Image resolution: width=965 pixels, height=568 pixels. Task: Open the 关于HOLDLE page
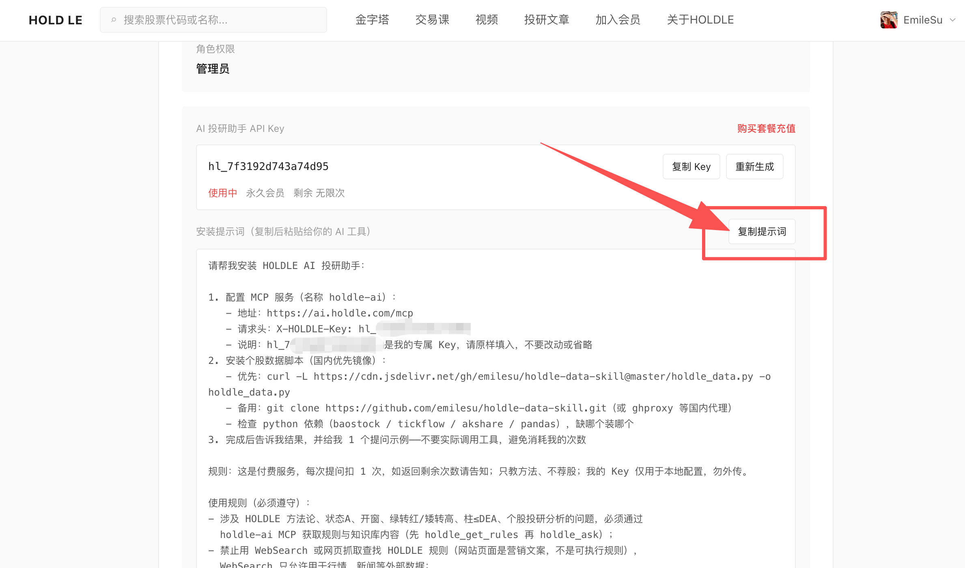700,20
